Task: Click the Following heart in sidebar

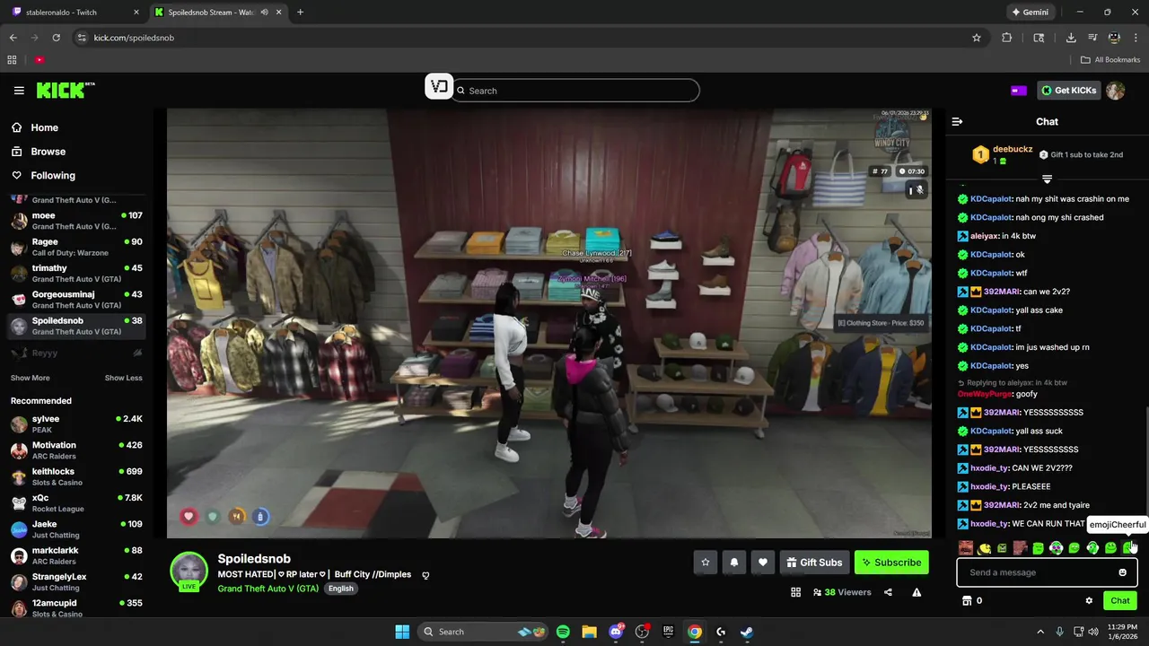Action: pos(16,176)
